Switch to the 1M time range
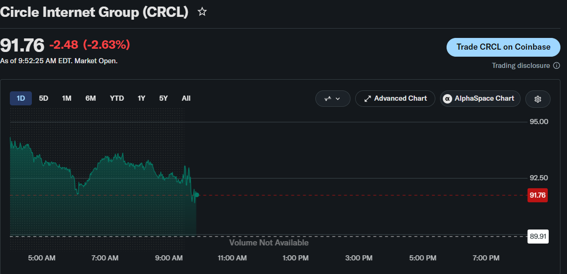This screenshot has width=567, height=274. [x=67, y=98]
